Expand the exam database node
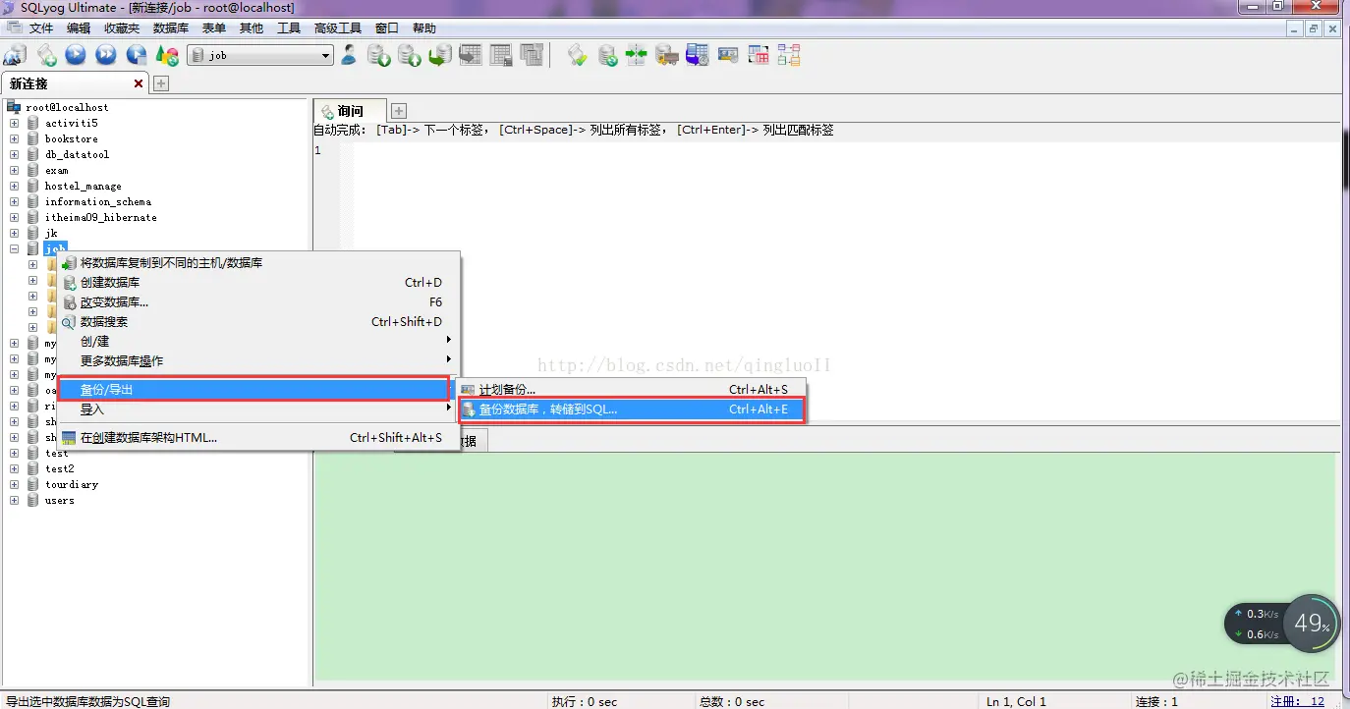Image resolution: width=1350 pixels, height=709 pixels. pyautogui.click(x=14, y=170)
